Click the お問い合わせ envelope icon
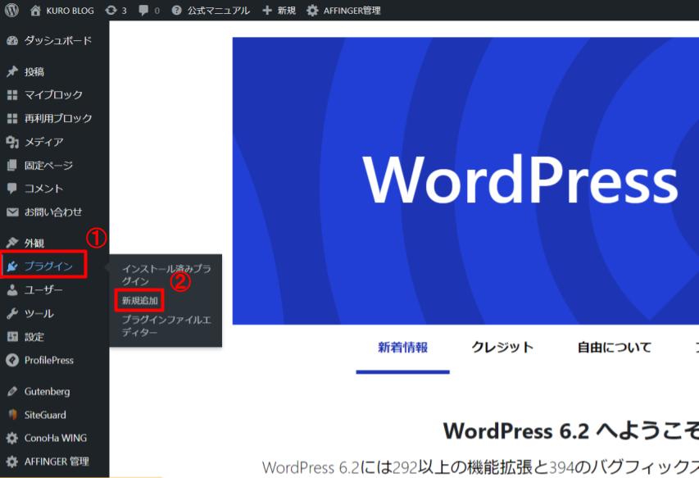The image size is (699, 478). pos(12,212)
